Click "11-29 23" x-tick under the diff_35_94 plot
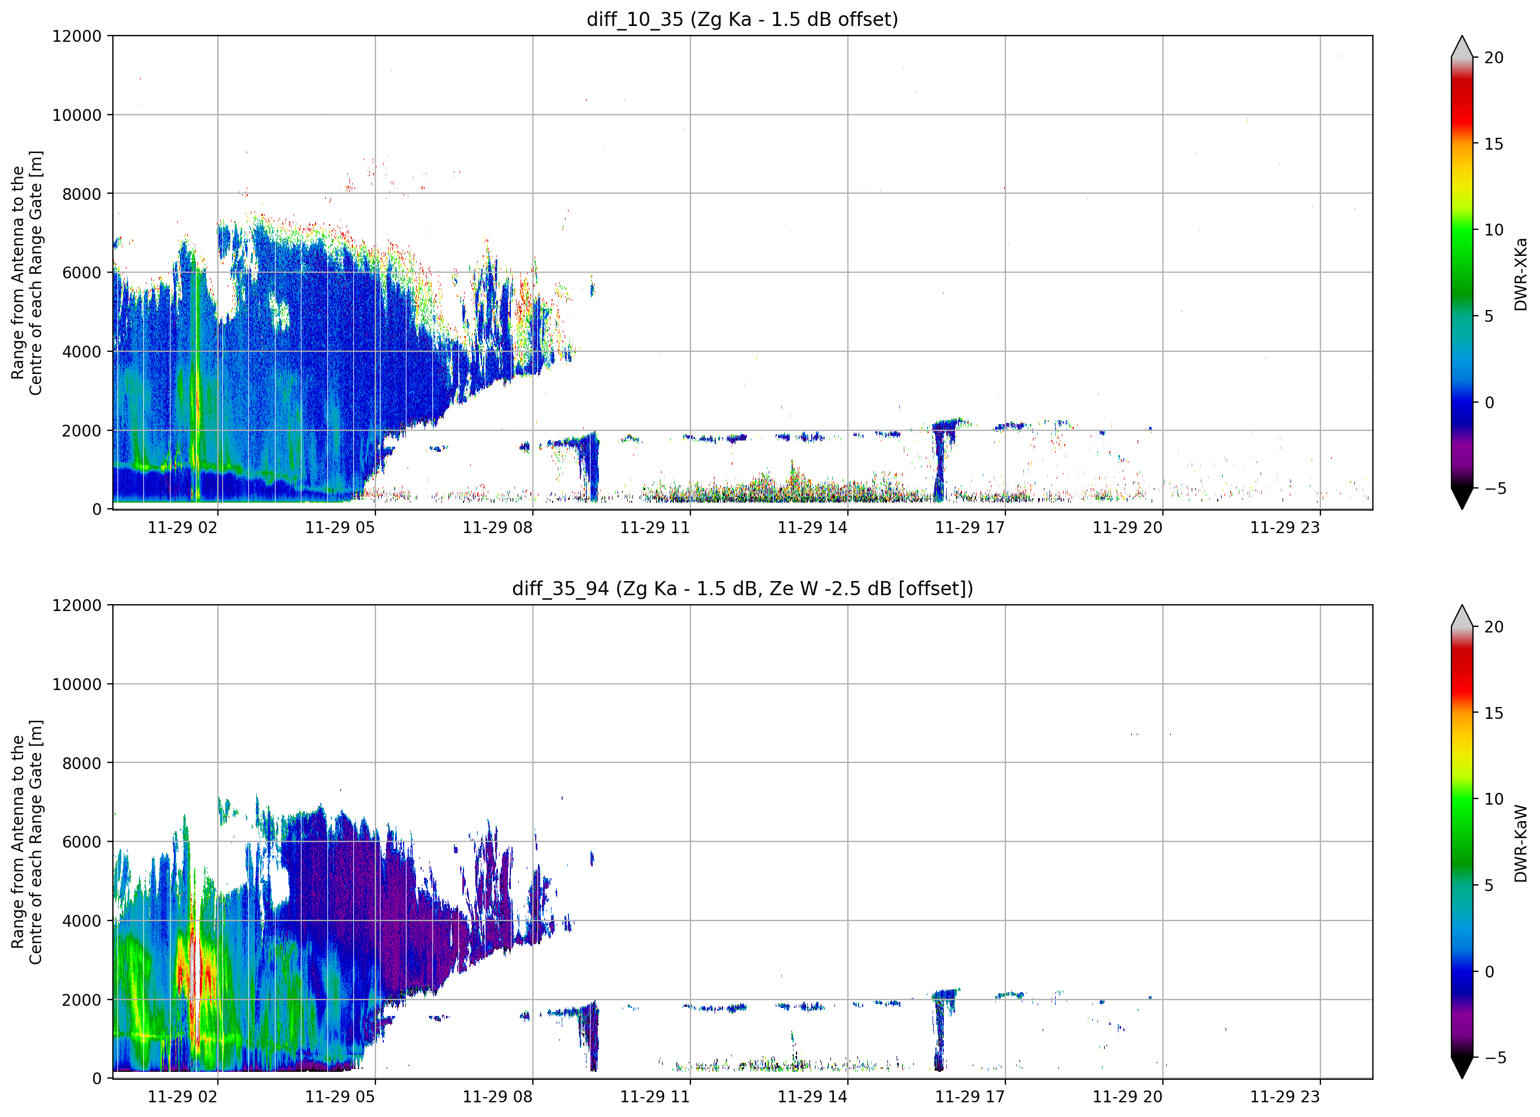The height and width of the screenshot is (1117, 1540). pyautogui.click(x=1285, y=1097)
